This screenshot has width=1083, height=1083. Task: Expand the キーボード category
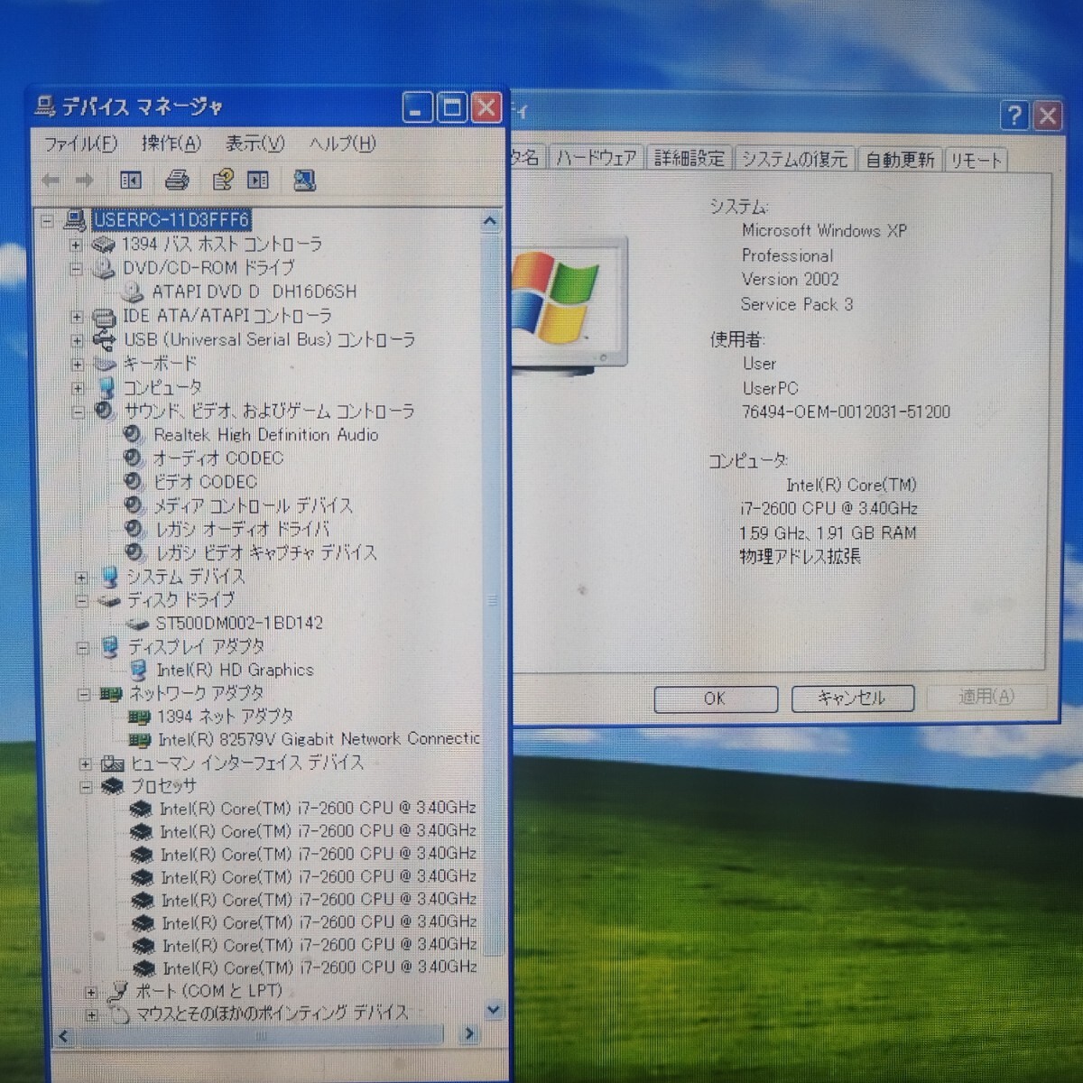(x=78, y=365)
